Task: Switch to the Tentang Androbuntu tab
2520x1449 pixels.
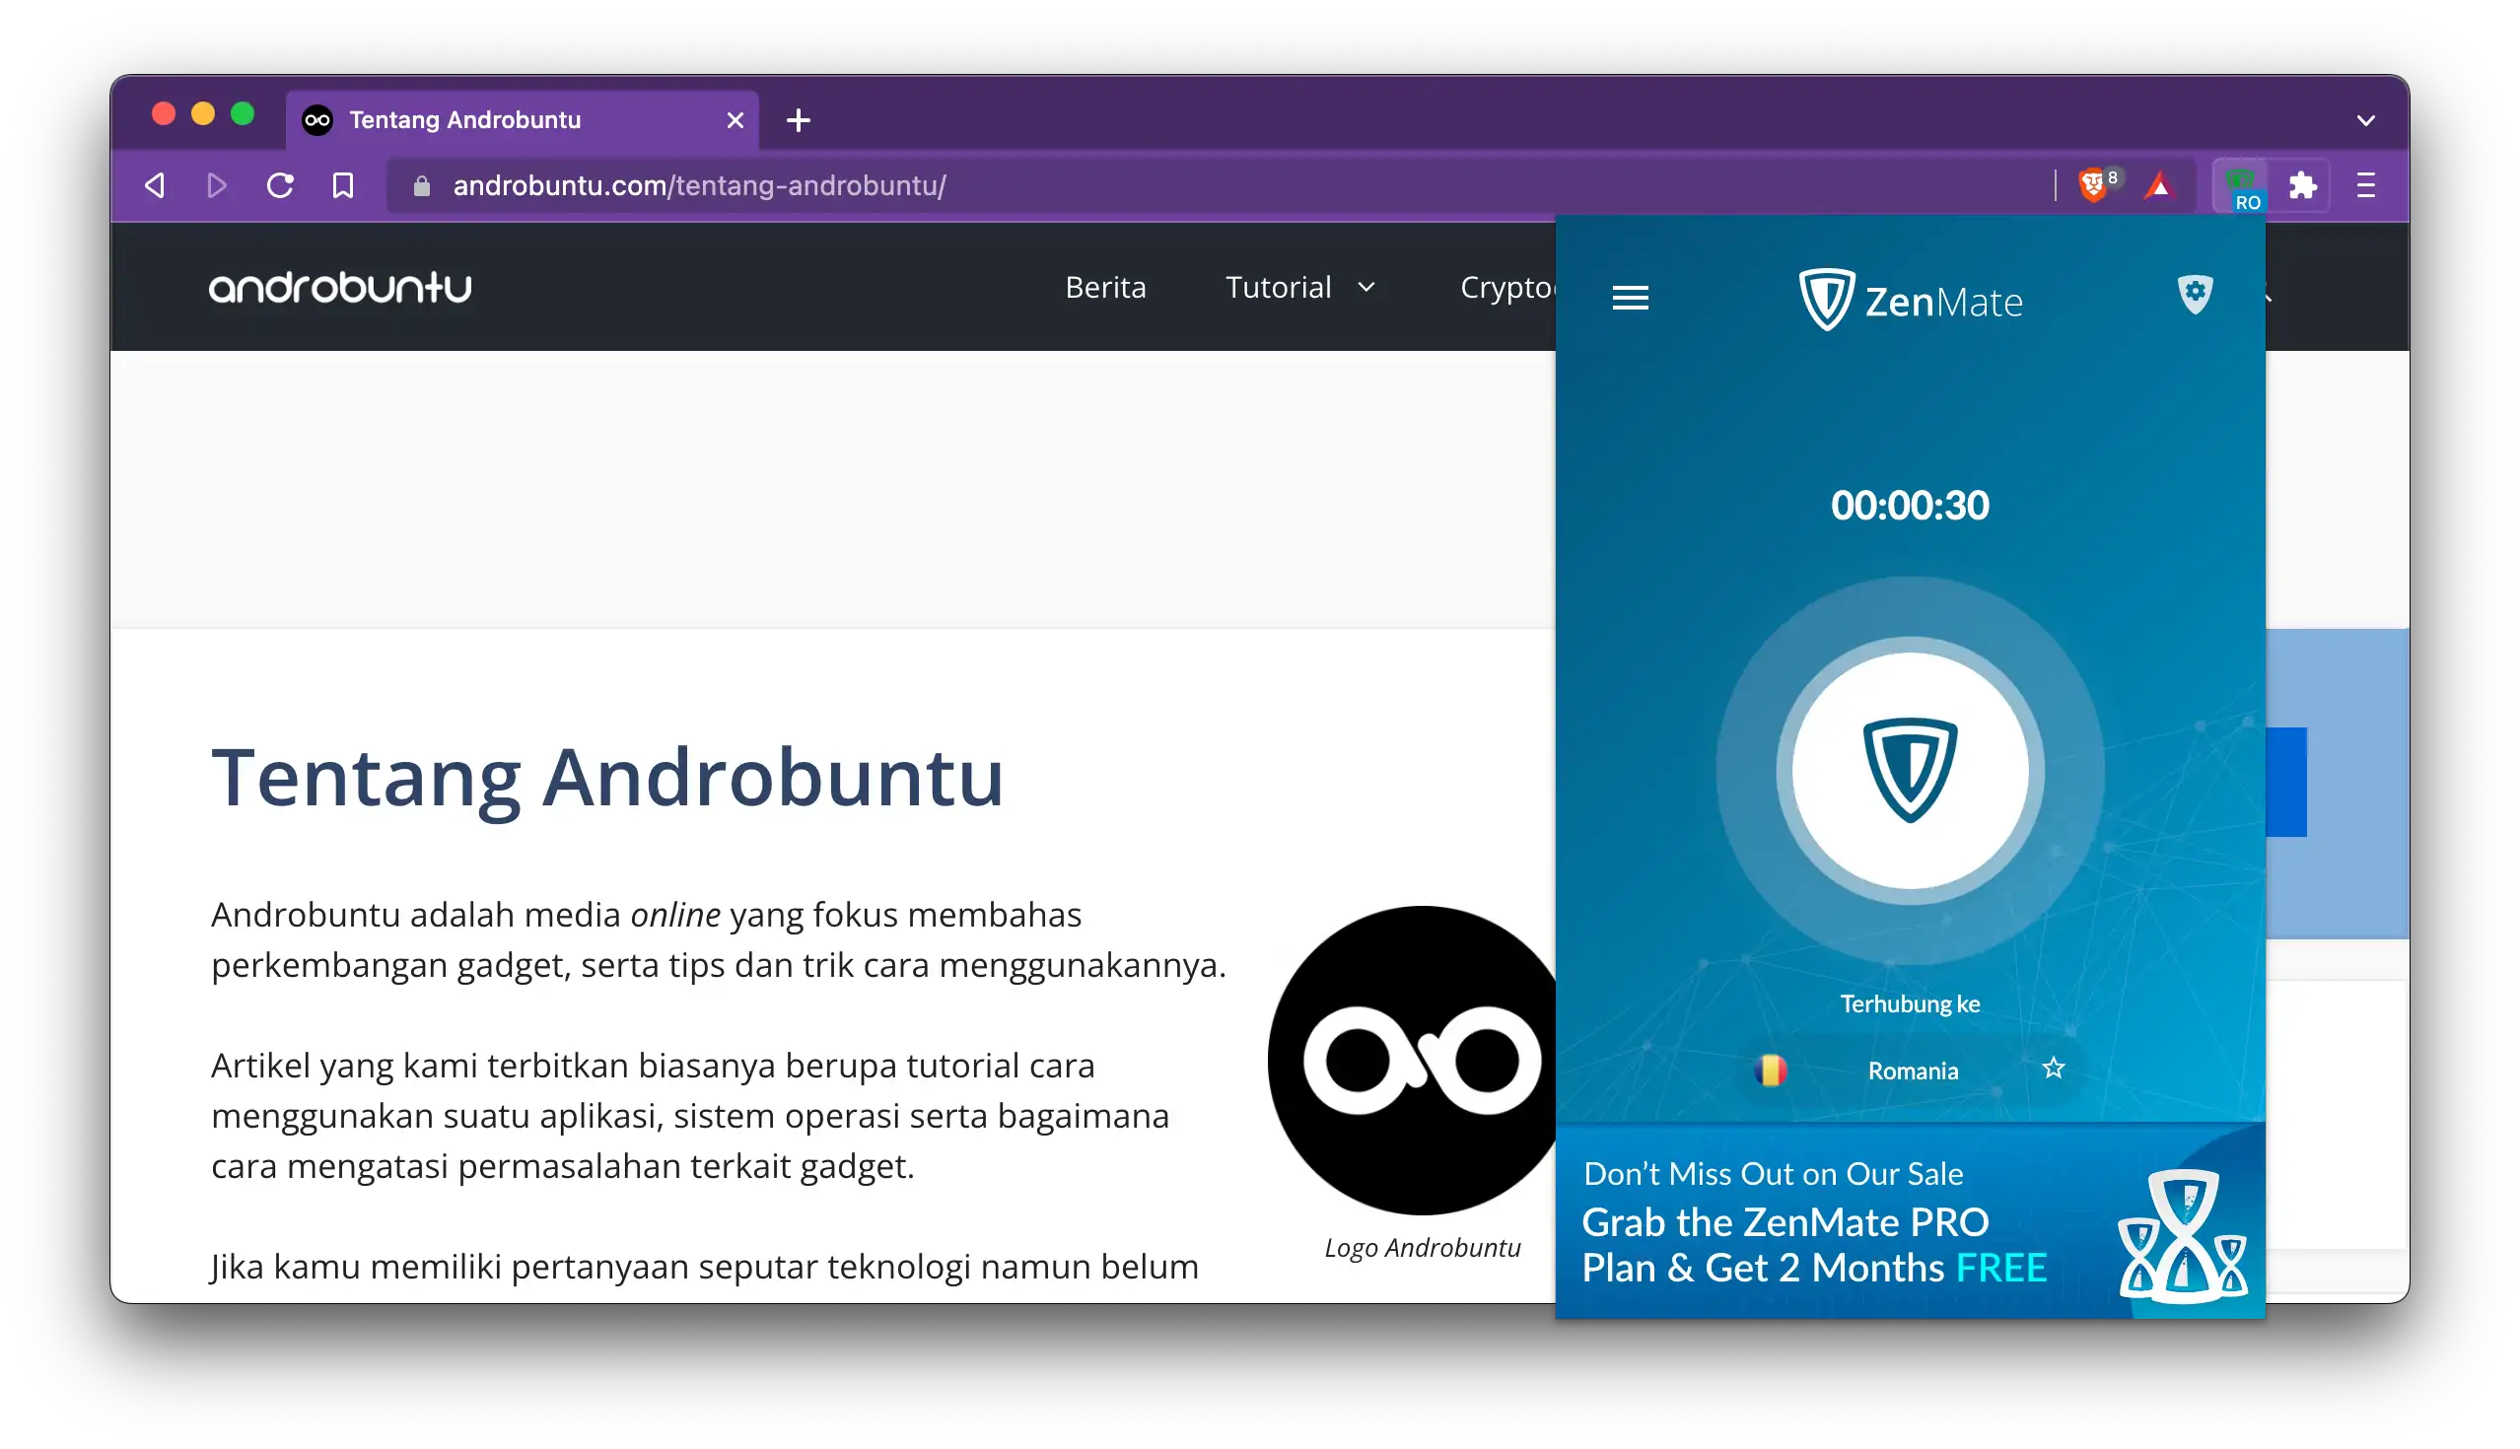Action: (463, 119)
